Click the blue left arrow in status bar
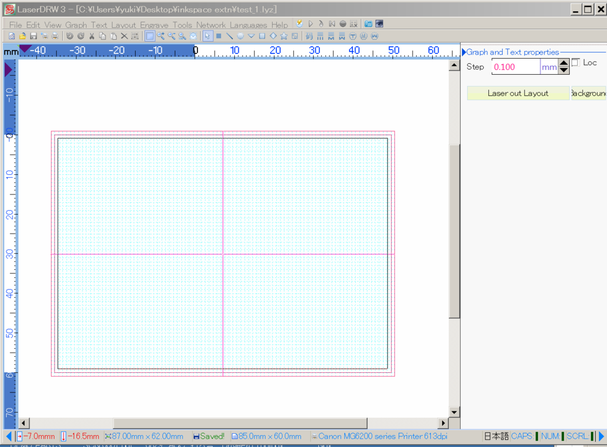Image resolution: width=607 pixels, height=447 pixels. point(8,436)
